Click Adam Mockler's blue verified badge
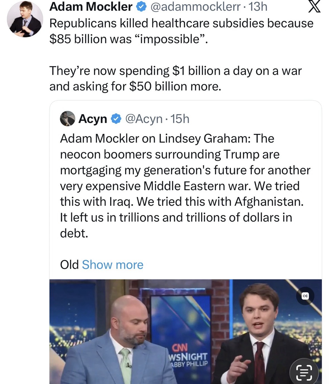 tap(141, 7)
